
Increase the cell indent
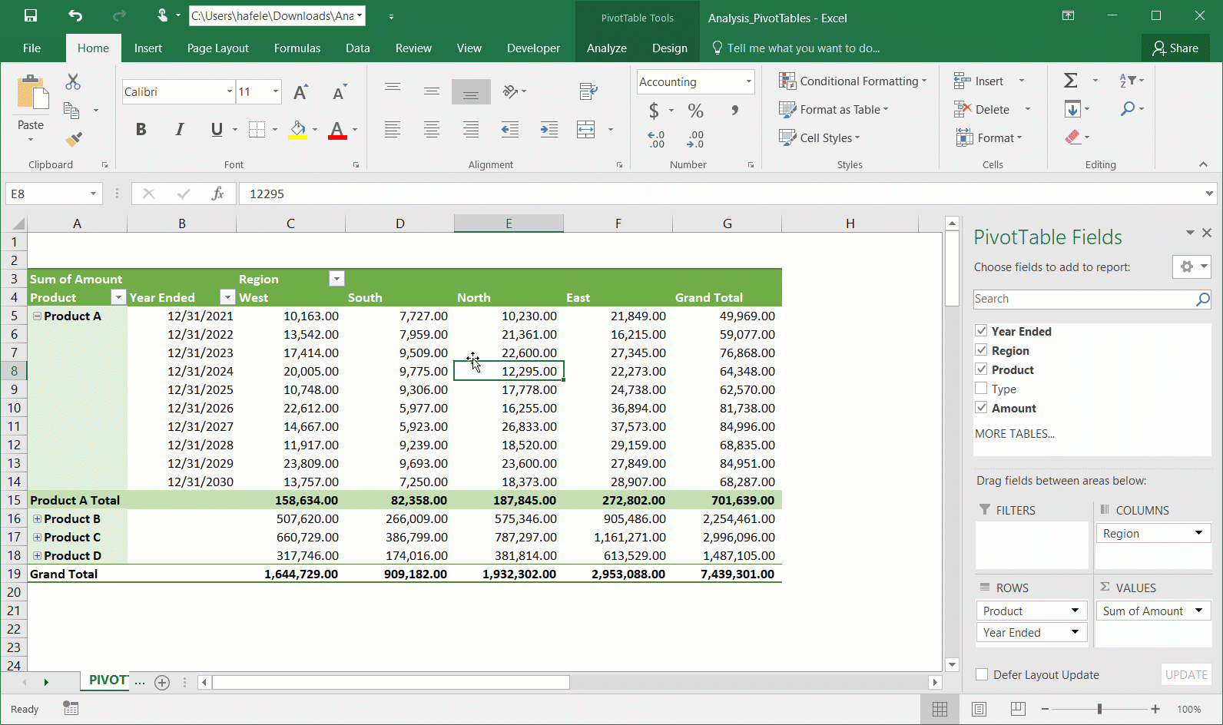click(549, 130)
